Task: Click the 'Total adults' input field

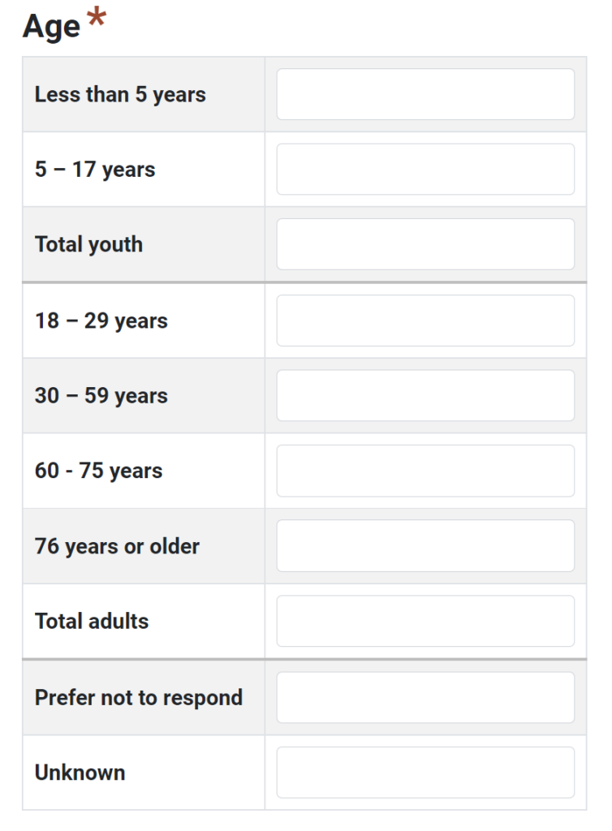Action: coord(425,622)
